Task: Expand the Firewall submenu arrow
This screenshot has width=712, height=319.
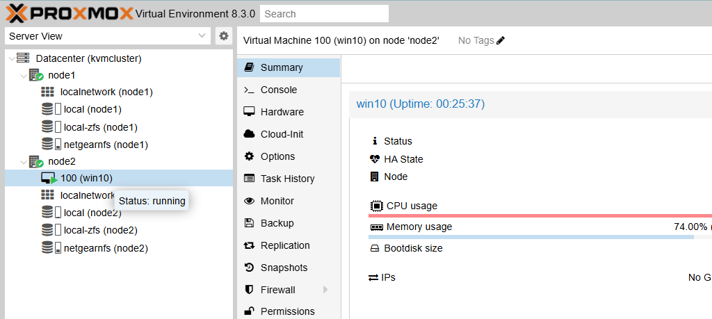Action: tap(325, 290)
